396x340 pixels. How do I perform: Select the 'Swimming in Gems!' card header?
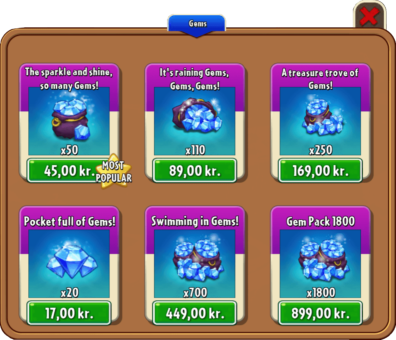click(x=195, y=221)
